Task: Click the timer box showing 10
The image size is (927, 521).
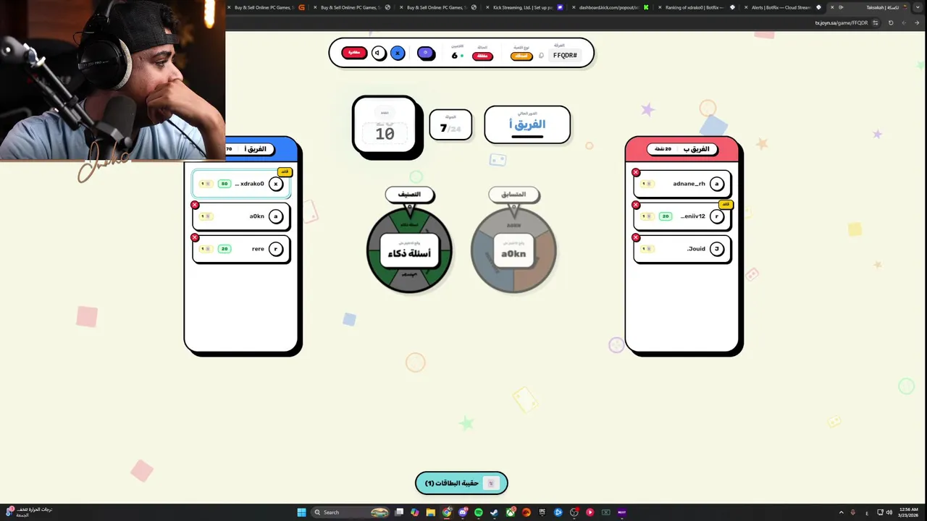Action: click(385, 124)
